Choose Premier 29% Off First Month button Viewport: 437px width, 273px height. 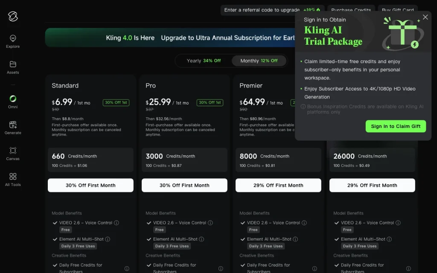pyautogui.click(x=278, y=185)
